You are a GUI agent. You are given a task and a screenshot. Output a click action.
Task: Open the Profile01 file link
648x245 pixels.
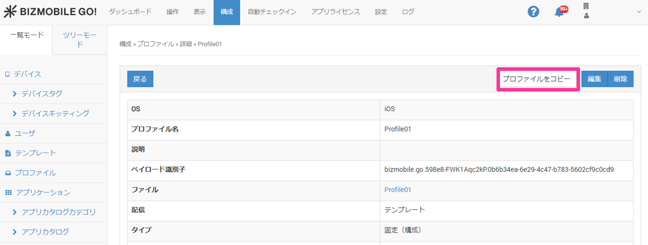(x=397, y=190)
